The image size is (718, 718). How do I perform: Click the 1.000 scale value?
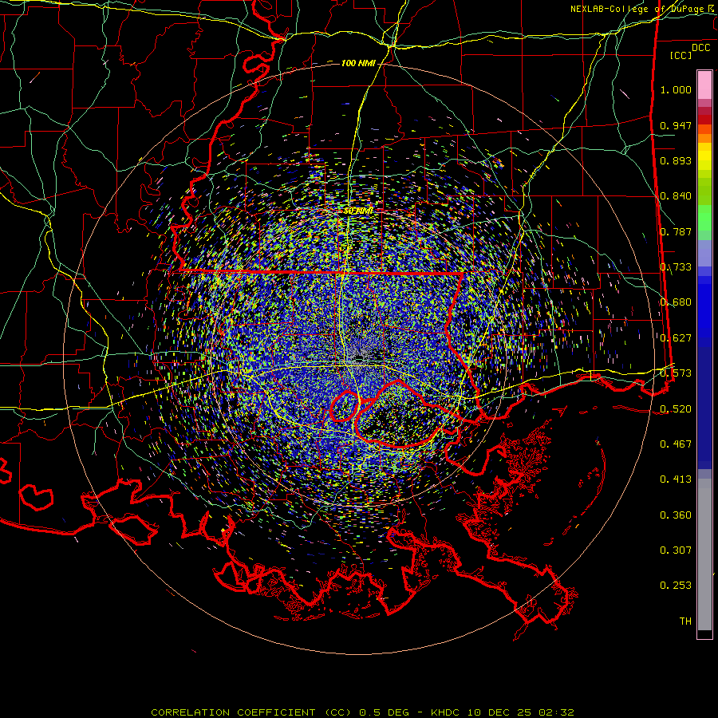pyautogui.click(x=676, y=89)
